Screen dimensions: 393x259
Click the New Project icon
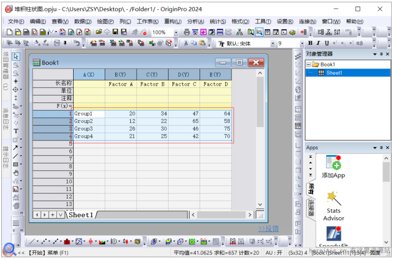(x=9, y=32)
